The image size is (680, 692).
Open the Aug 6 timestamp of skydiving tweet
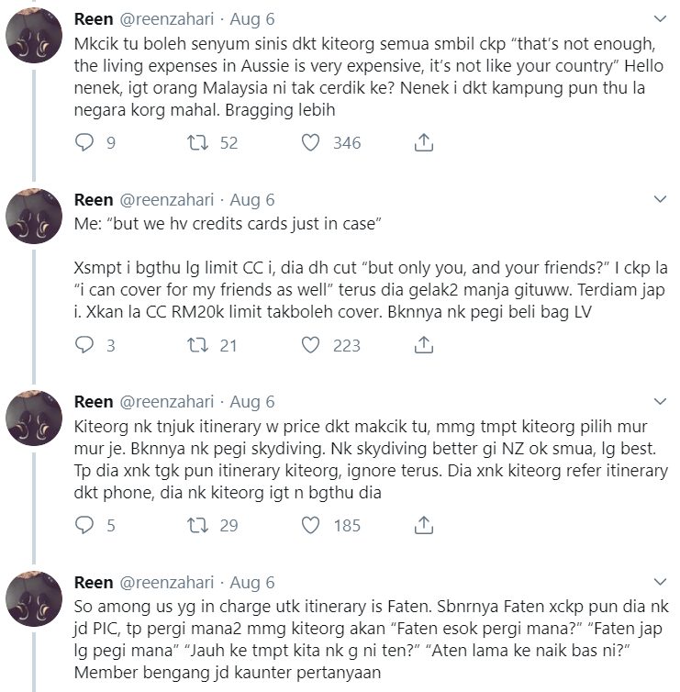(251, 402)
